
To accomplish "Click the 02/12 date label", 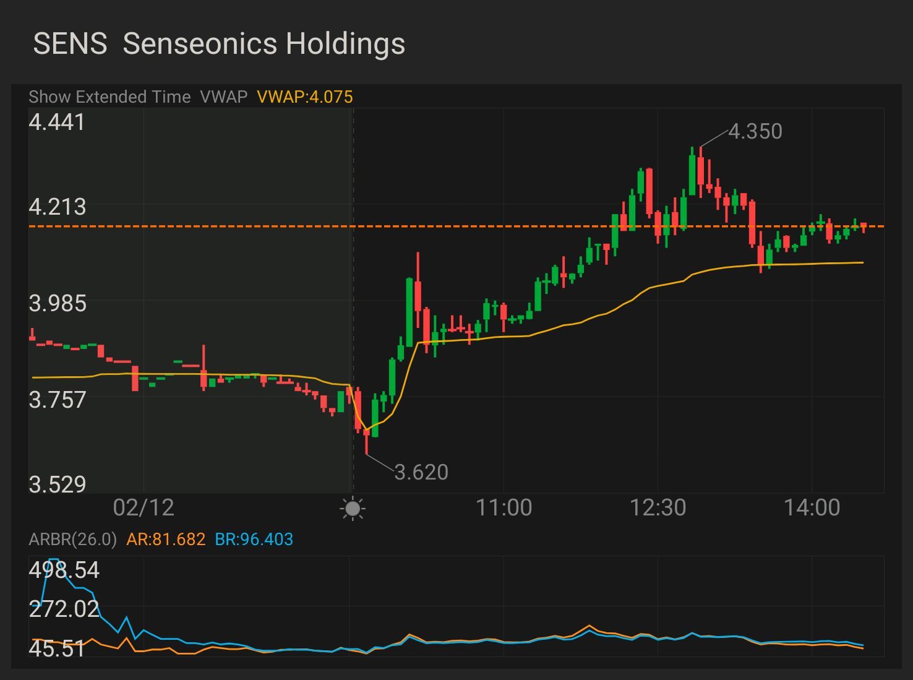I will tap(144, 507).
